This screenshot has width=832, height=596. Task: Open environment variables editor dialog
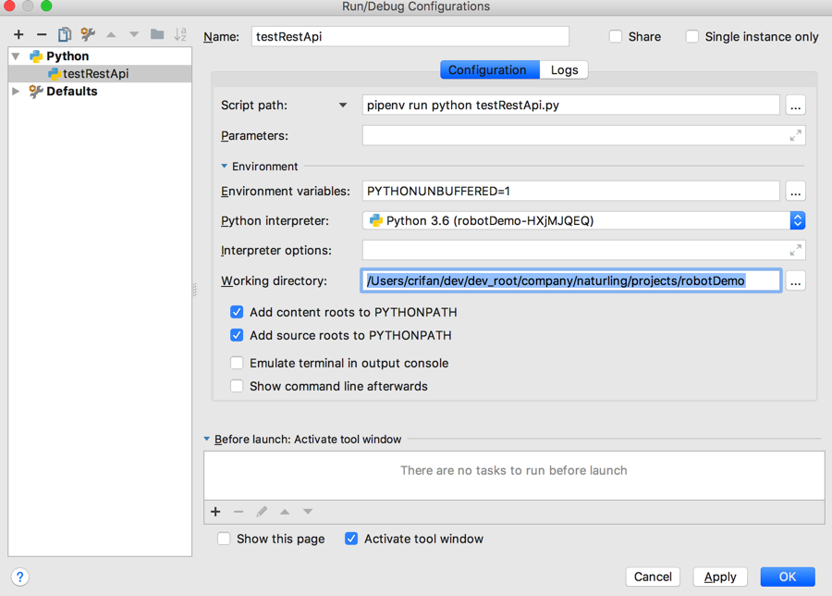795,192
